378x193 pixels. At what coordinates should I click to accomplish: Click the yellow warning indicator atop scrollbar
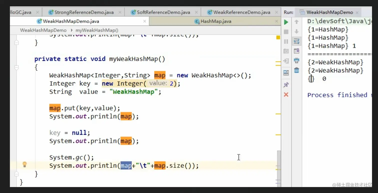click(278, 37)
